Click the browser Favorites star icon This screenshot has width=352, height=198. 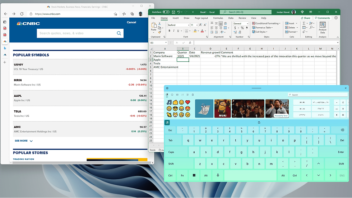pyautogui.click(x=124, y=14)
